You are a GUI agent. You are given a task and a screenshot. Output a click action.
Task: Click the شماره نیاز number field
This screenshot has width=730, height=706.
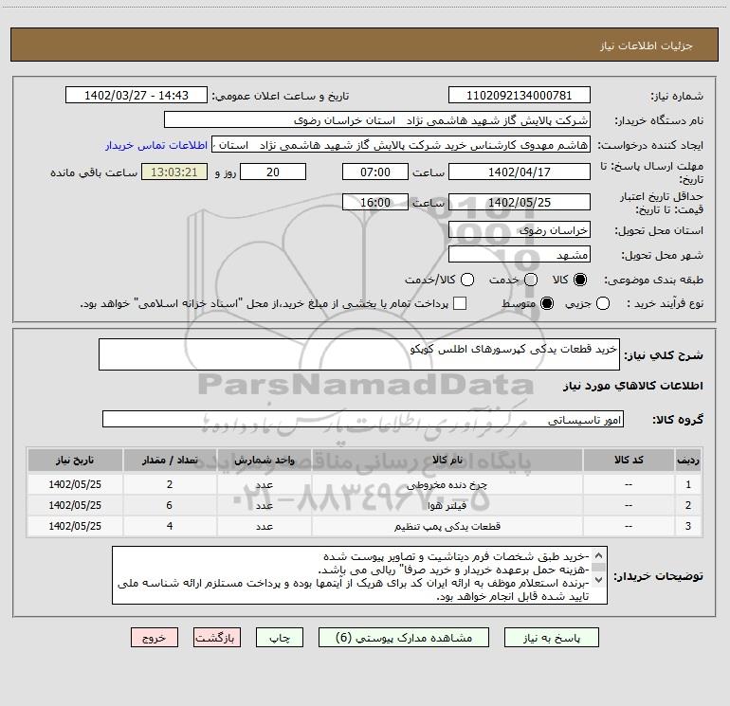(x=520, y=95)
